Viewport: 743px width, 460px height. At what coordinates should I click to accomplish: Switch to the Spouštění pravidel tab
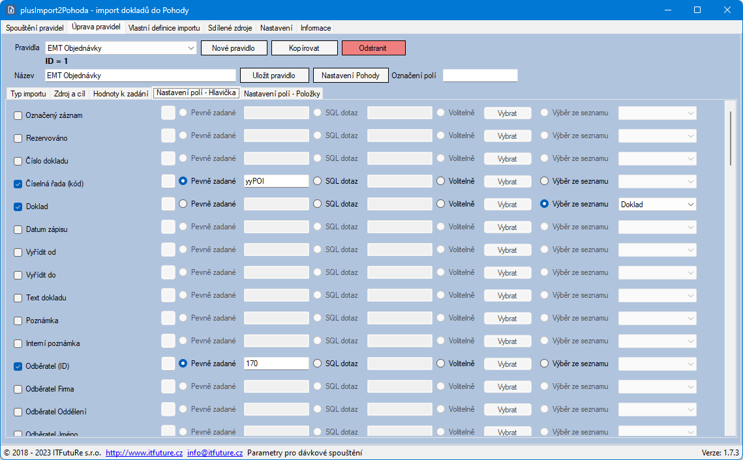(x=35, y=28)
